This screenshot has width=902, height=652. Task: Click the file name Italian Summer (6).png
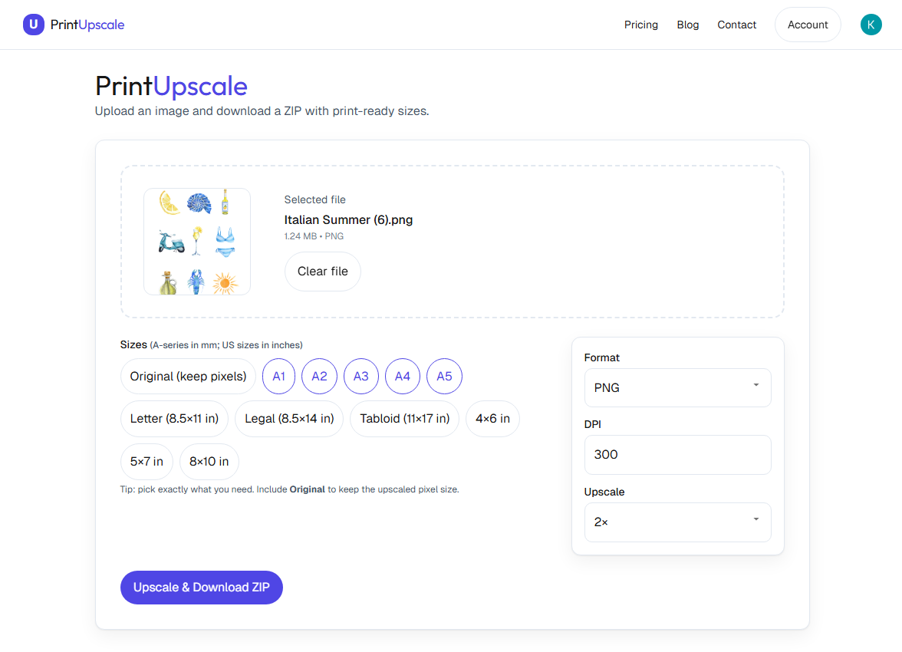pyautogui.click(x=348, y=220)
